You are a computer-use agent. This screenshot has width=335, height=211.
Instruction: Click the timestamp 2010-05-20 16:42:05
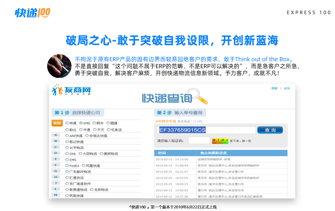click(172, 178)
